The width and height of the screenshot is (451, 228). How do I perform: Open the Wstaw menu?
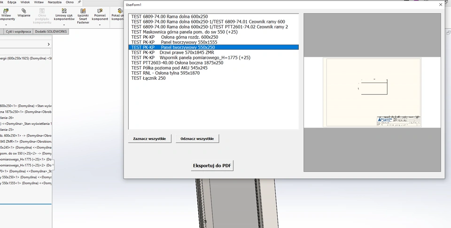pyautogui.click(x=39, y=2)
